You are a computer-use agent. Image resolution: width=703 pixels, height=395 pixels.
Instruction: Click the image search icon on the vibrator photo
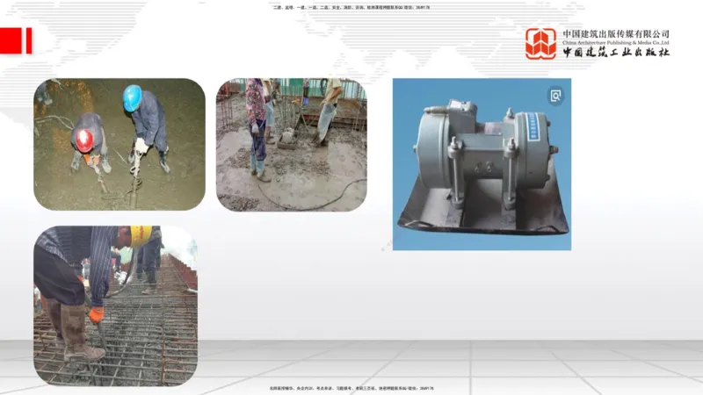tap(555, 96)
